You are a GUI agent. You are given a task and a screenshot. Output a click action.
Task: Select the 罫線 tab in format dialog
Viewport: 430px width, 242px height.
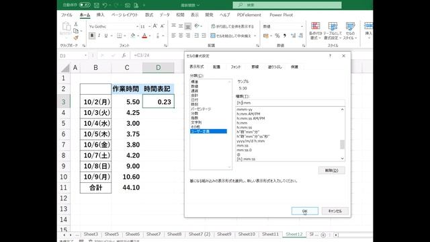255,67
